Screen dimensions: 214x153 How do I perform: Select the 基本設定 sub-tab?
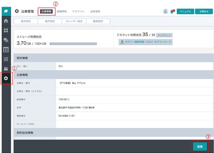tap(26, 21)
